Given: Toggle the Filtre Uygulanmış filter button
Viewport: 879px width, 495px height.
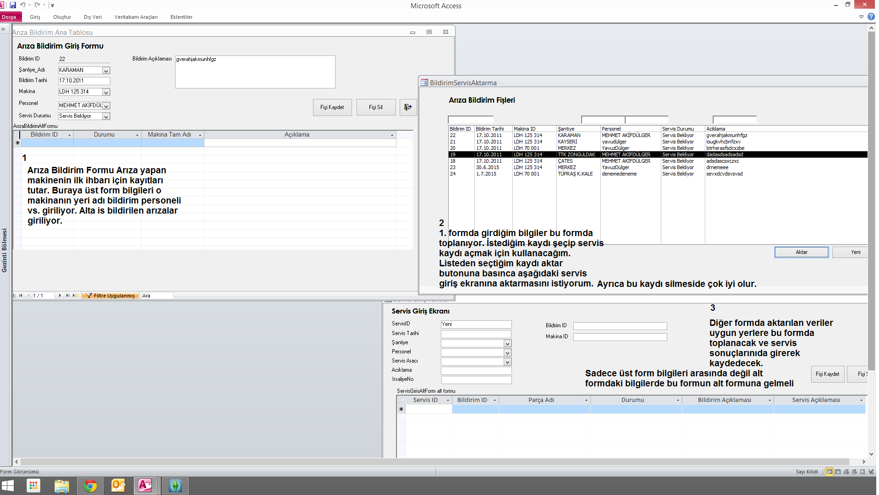Looking at the screenshot, I should click(110, 296).
